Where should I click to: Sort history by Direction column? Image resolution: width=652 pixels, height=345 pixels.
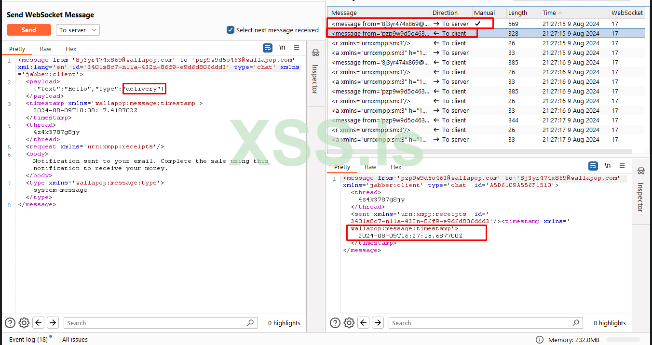[451, 13]
